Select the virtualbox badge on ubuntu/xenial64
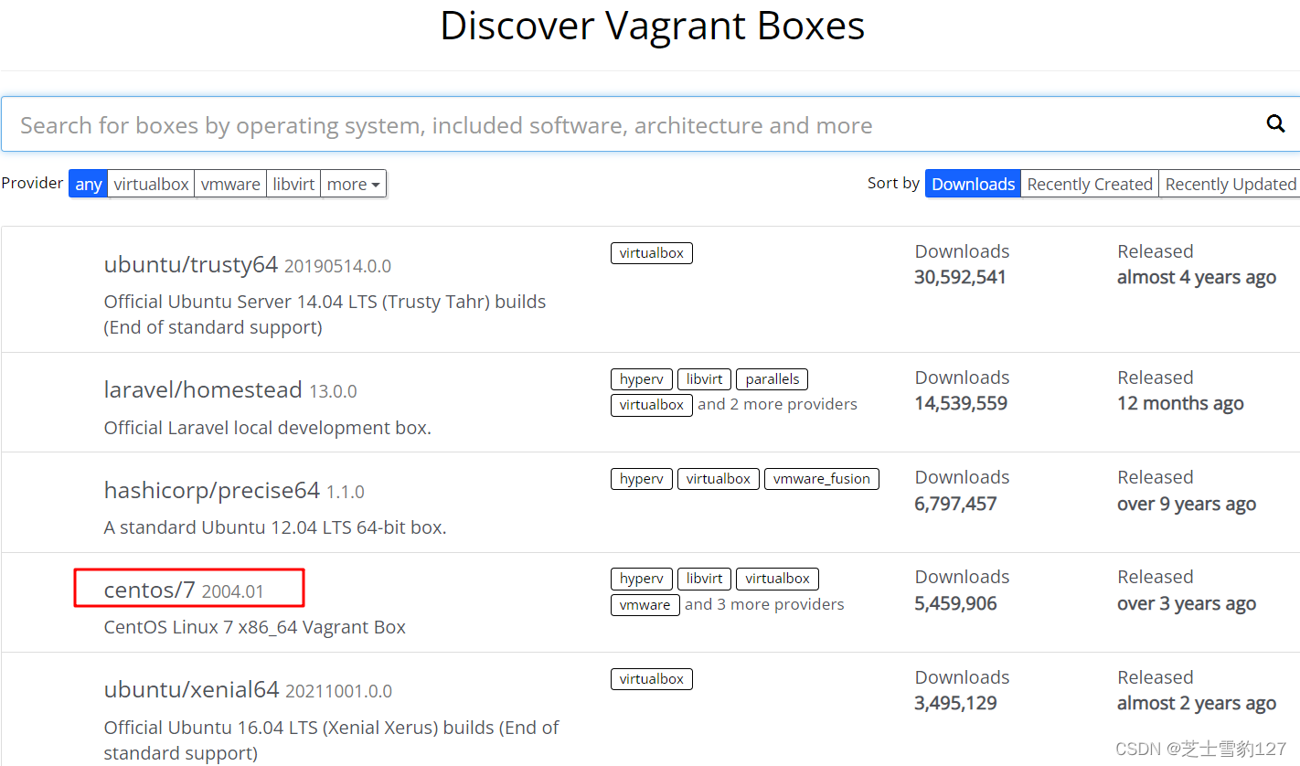This screenshot has height=766, width=1300. (x=651, y=678)
